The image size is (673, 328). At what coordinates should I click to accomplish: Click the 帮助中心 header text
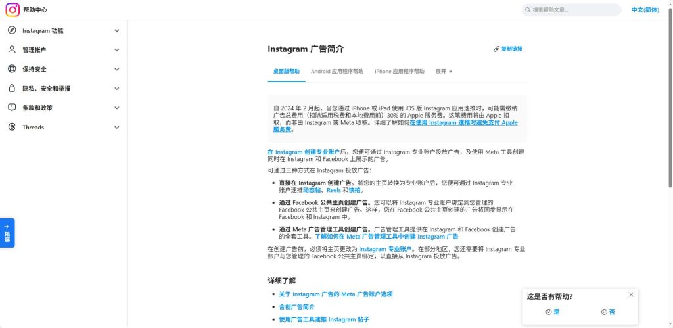pyautogui.click(x=35, y=10)
